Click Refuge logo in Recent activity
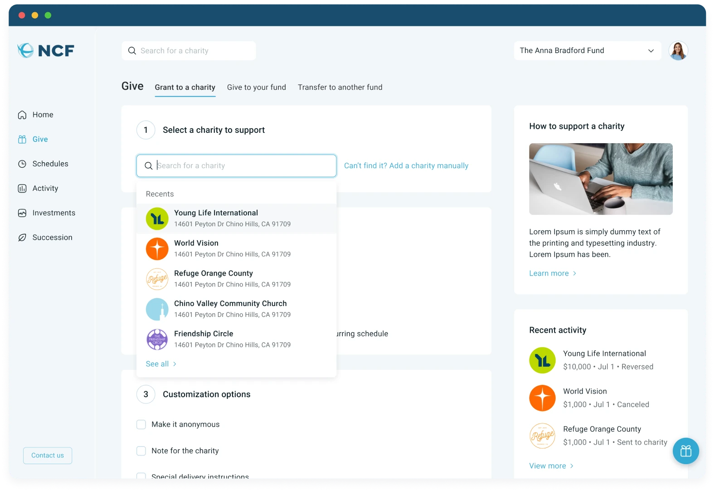Screen dimensions: 715x495 [x=542, y=436]
